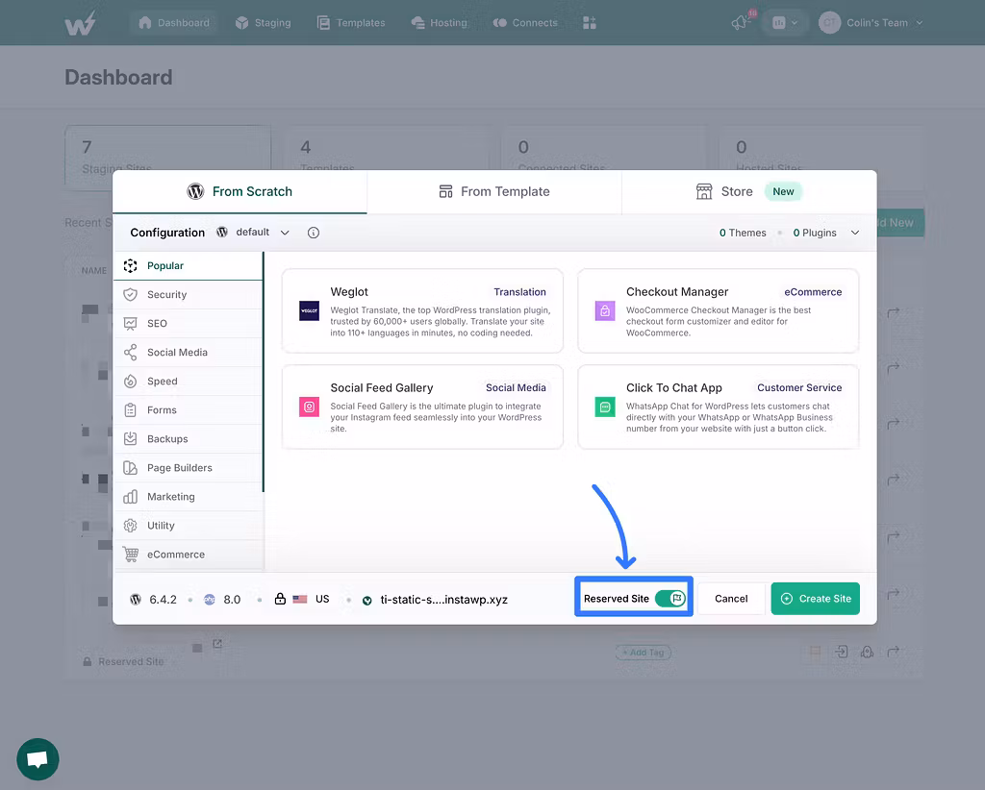Click the Cancel button
This screenshot has width=985, height=790.
(x=731, y=599)
